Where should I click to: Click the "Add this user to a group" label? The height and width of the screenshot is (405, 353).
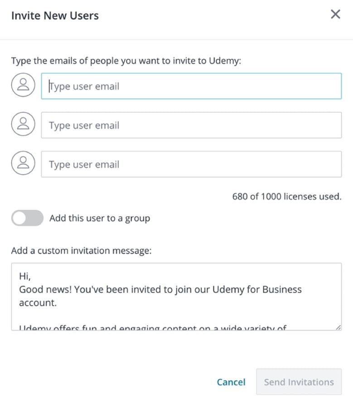pos(100,218)
